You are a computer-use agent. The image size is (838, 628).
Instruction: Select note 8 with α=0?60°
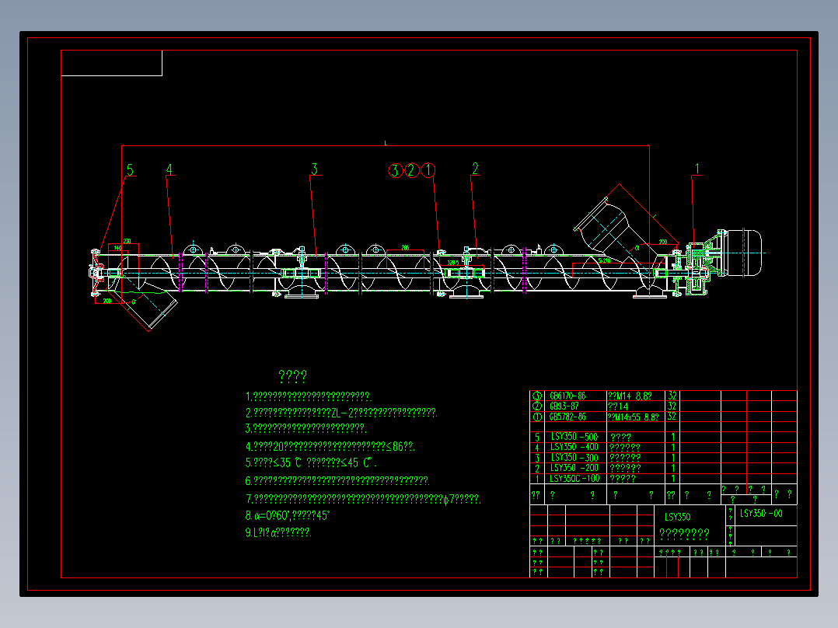(x=288, y=516)
